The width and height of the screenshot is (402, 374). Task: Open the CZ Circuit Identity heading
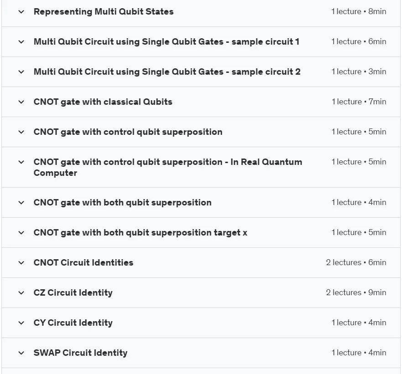tap(73, 292)
